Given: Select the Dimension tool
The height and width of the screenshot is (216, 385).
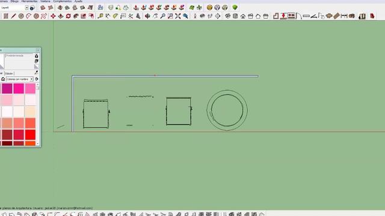Looking at the screenshot, I should point(108,16).
